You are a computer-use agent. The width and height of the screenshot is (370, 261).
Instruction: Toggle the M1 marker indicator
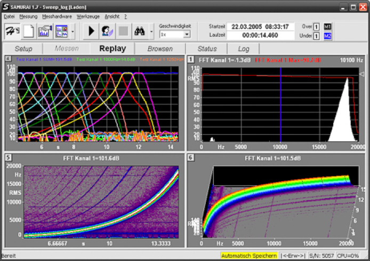pos(328,26)
